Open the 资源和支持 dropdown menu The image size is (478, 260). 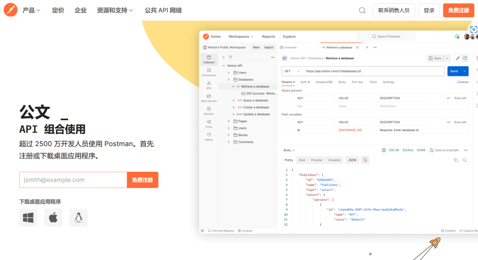point(115,10)
